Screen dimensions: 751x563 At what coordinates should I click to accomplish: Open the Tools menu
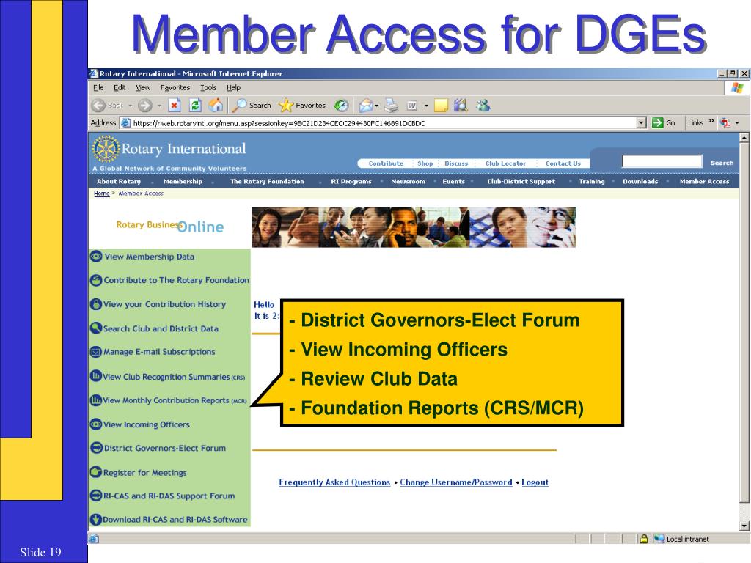point(208,88)
